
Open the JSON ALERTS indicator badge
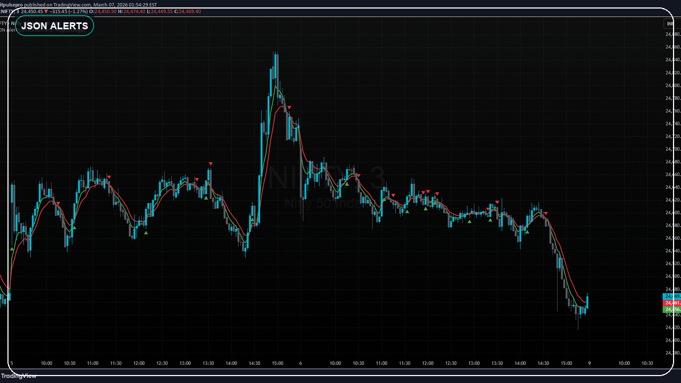(x=54, y=26)
